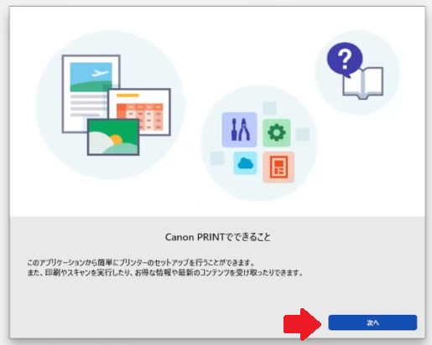Click the tools wrench and pliers icon
Image resolution: width=432 pixels, height=345 pixels.
pos(239,130)
